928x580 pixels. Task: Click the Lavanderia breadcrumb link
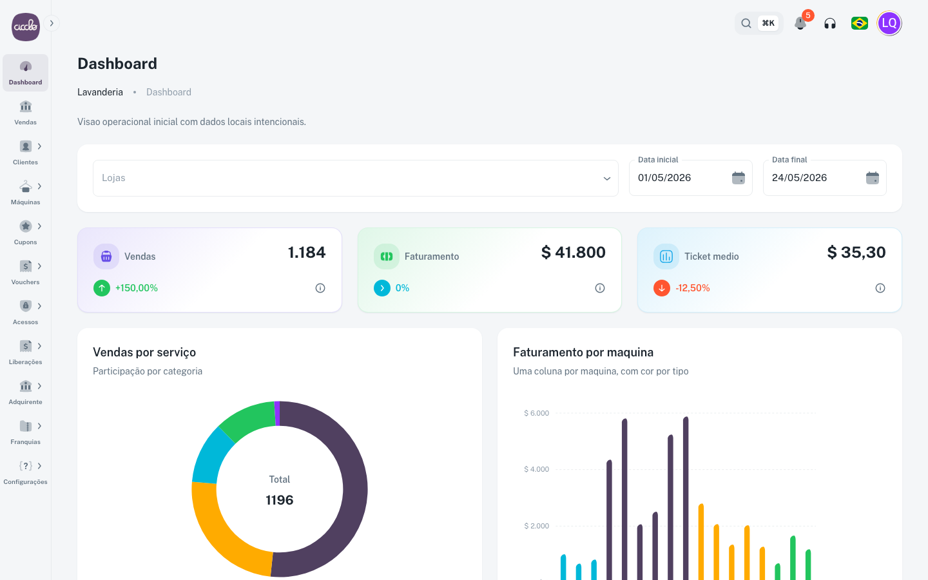[100, 92]
